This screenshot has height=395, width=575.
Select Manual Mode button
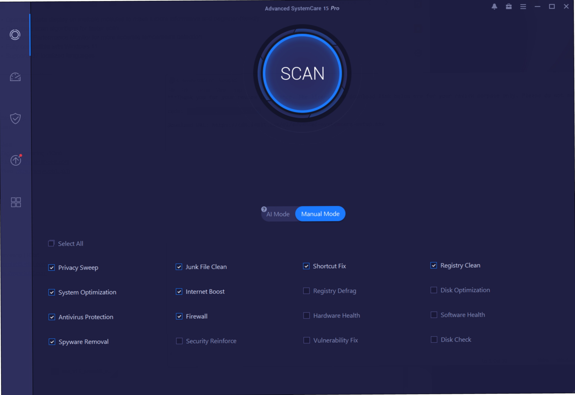320,213
